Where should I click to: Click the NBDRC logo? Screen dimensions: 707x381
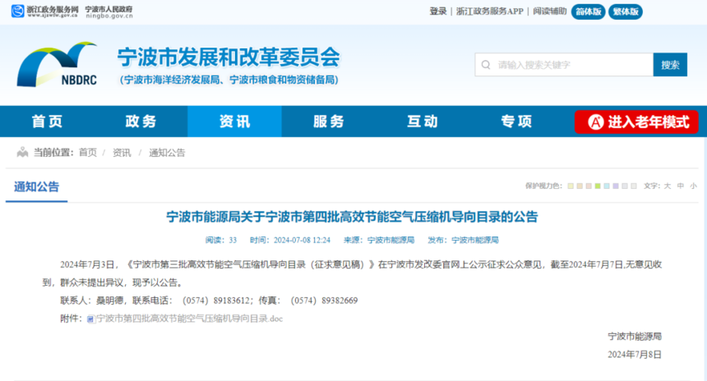(57, 64)
